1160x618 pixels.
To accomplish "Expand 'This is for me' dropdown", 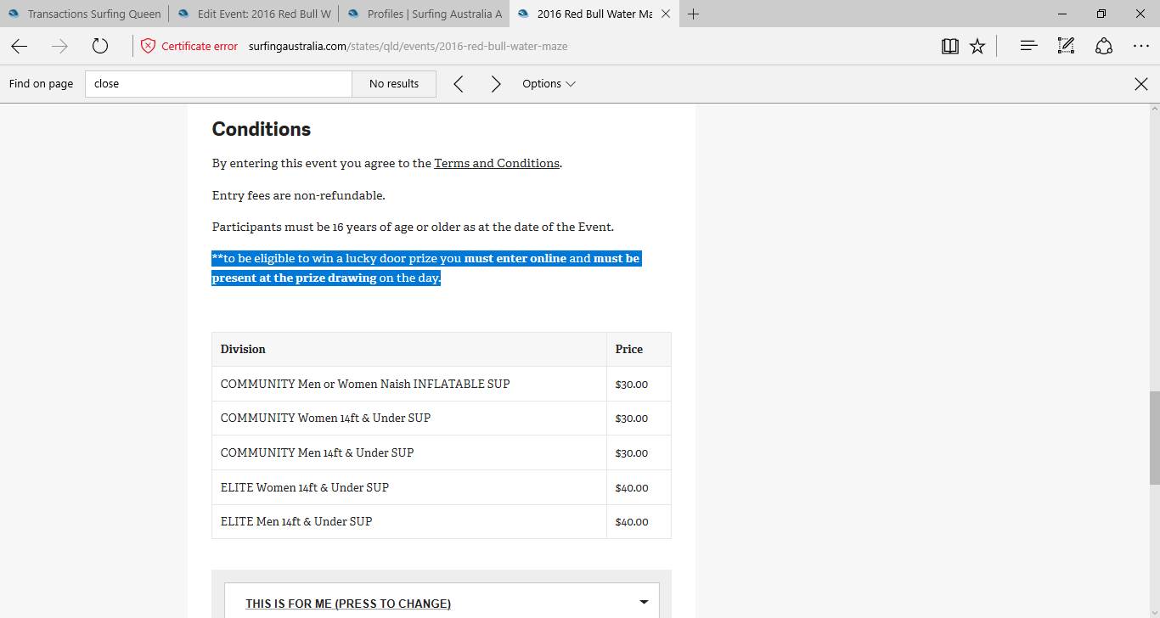I will tap(446, 603).
